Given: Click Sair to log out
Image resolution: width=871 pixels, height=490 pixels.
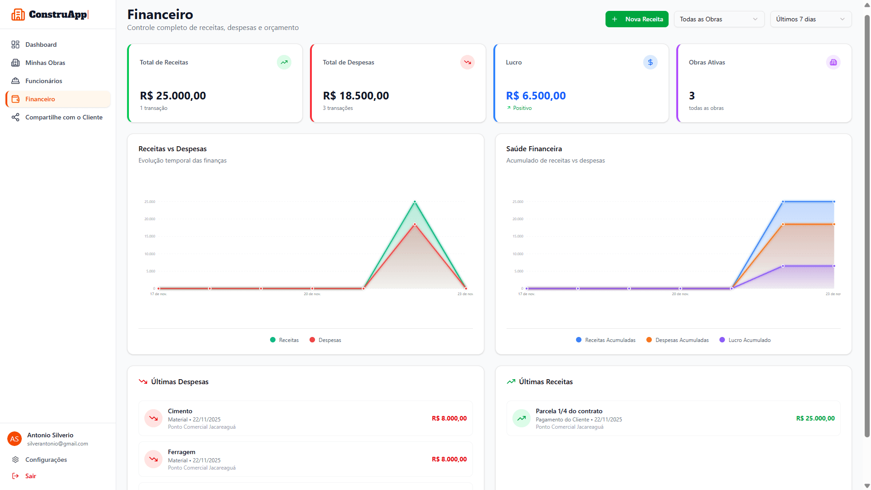Looking at the screenshot, I should (31, 476).
